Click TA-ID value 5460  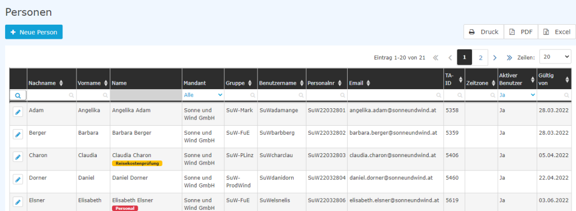click(452, 178)
